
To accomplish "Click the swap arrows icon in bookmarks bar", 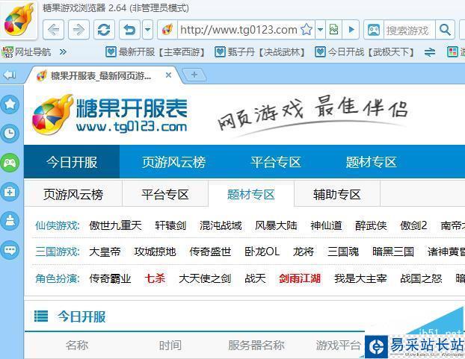I will coord(430,53).
